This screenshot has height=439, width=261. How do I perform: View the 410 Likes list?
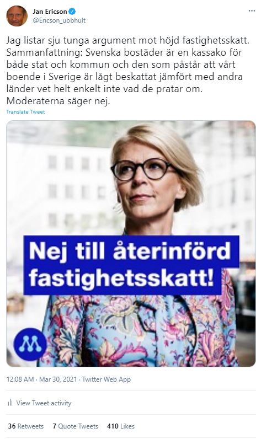click(121, 426)
